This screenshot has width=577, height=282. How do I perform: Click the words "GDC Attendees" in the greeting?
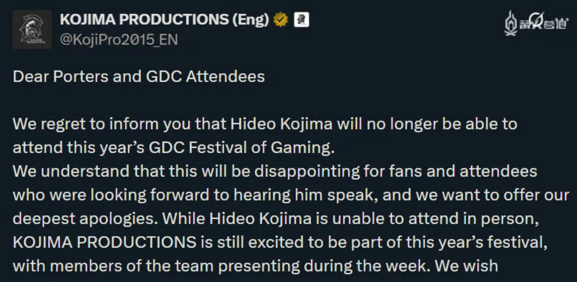pos(205,77)
